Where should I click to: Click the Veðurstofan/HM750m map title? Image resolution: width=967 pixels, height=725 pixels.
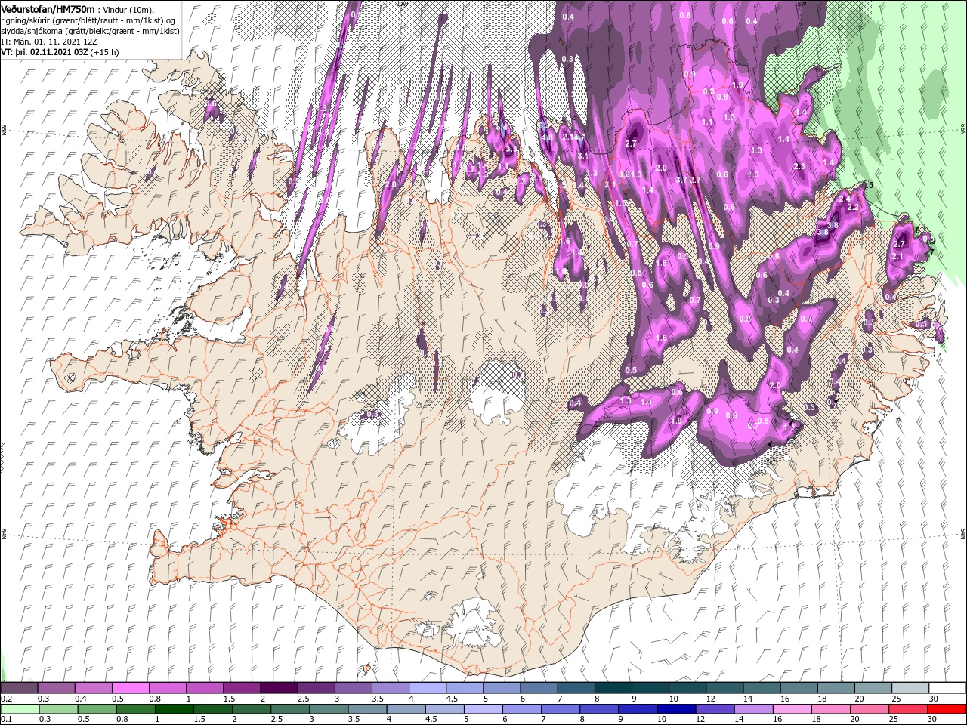click(48, 9)
